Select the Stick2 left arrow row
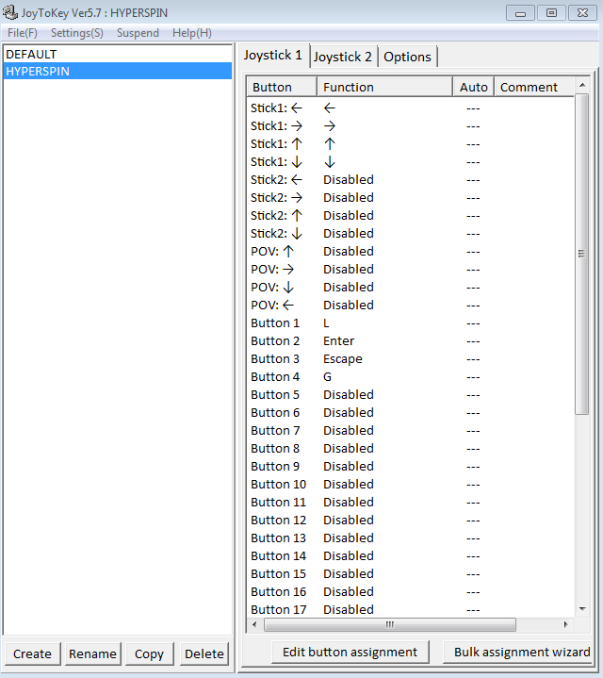Viewport: 603px width, 678px height. click(411, 180)
